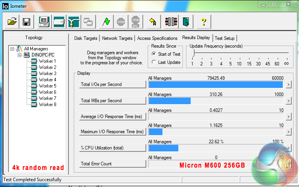
Task: Click Maximum I/O Response Time progress bar
Action: [216, 132]
